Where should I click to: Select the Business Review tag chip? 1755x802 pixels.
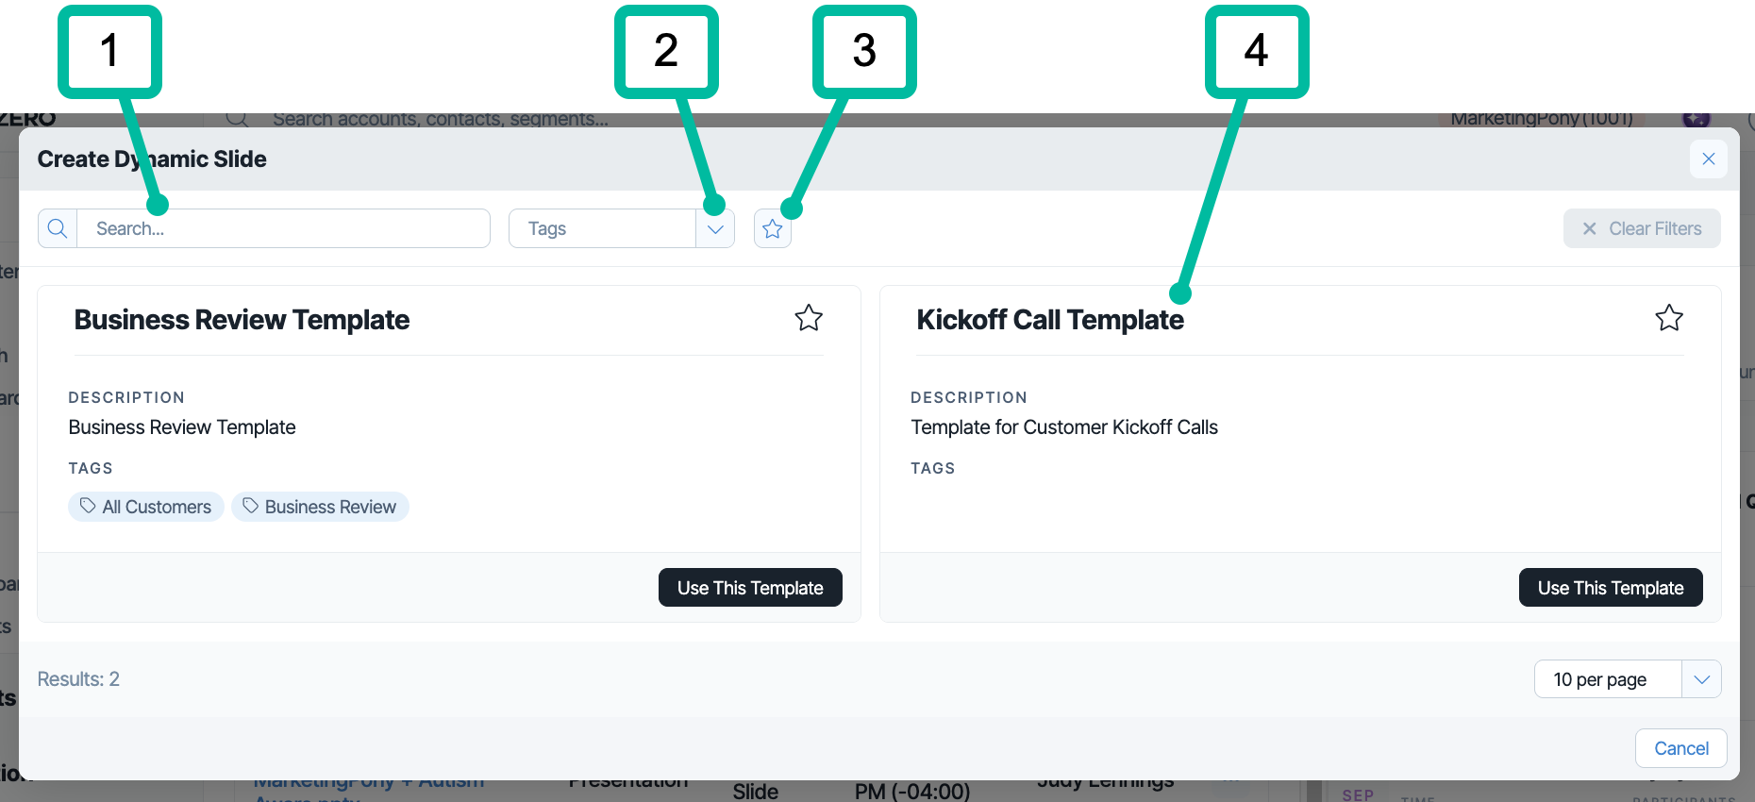[320, 507]
